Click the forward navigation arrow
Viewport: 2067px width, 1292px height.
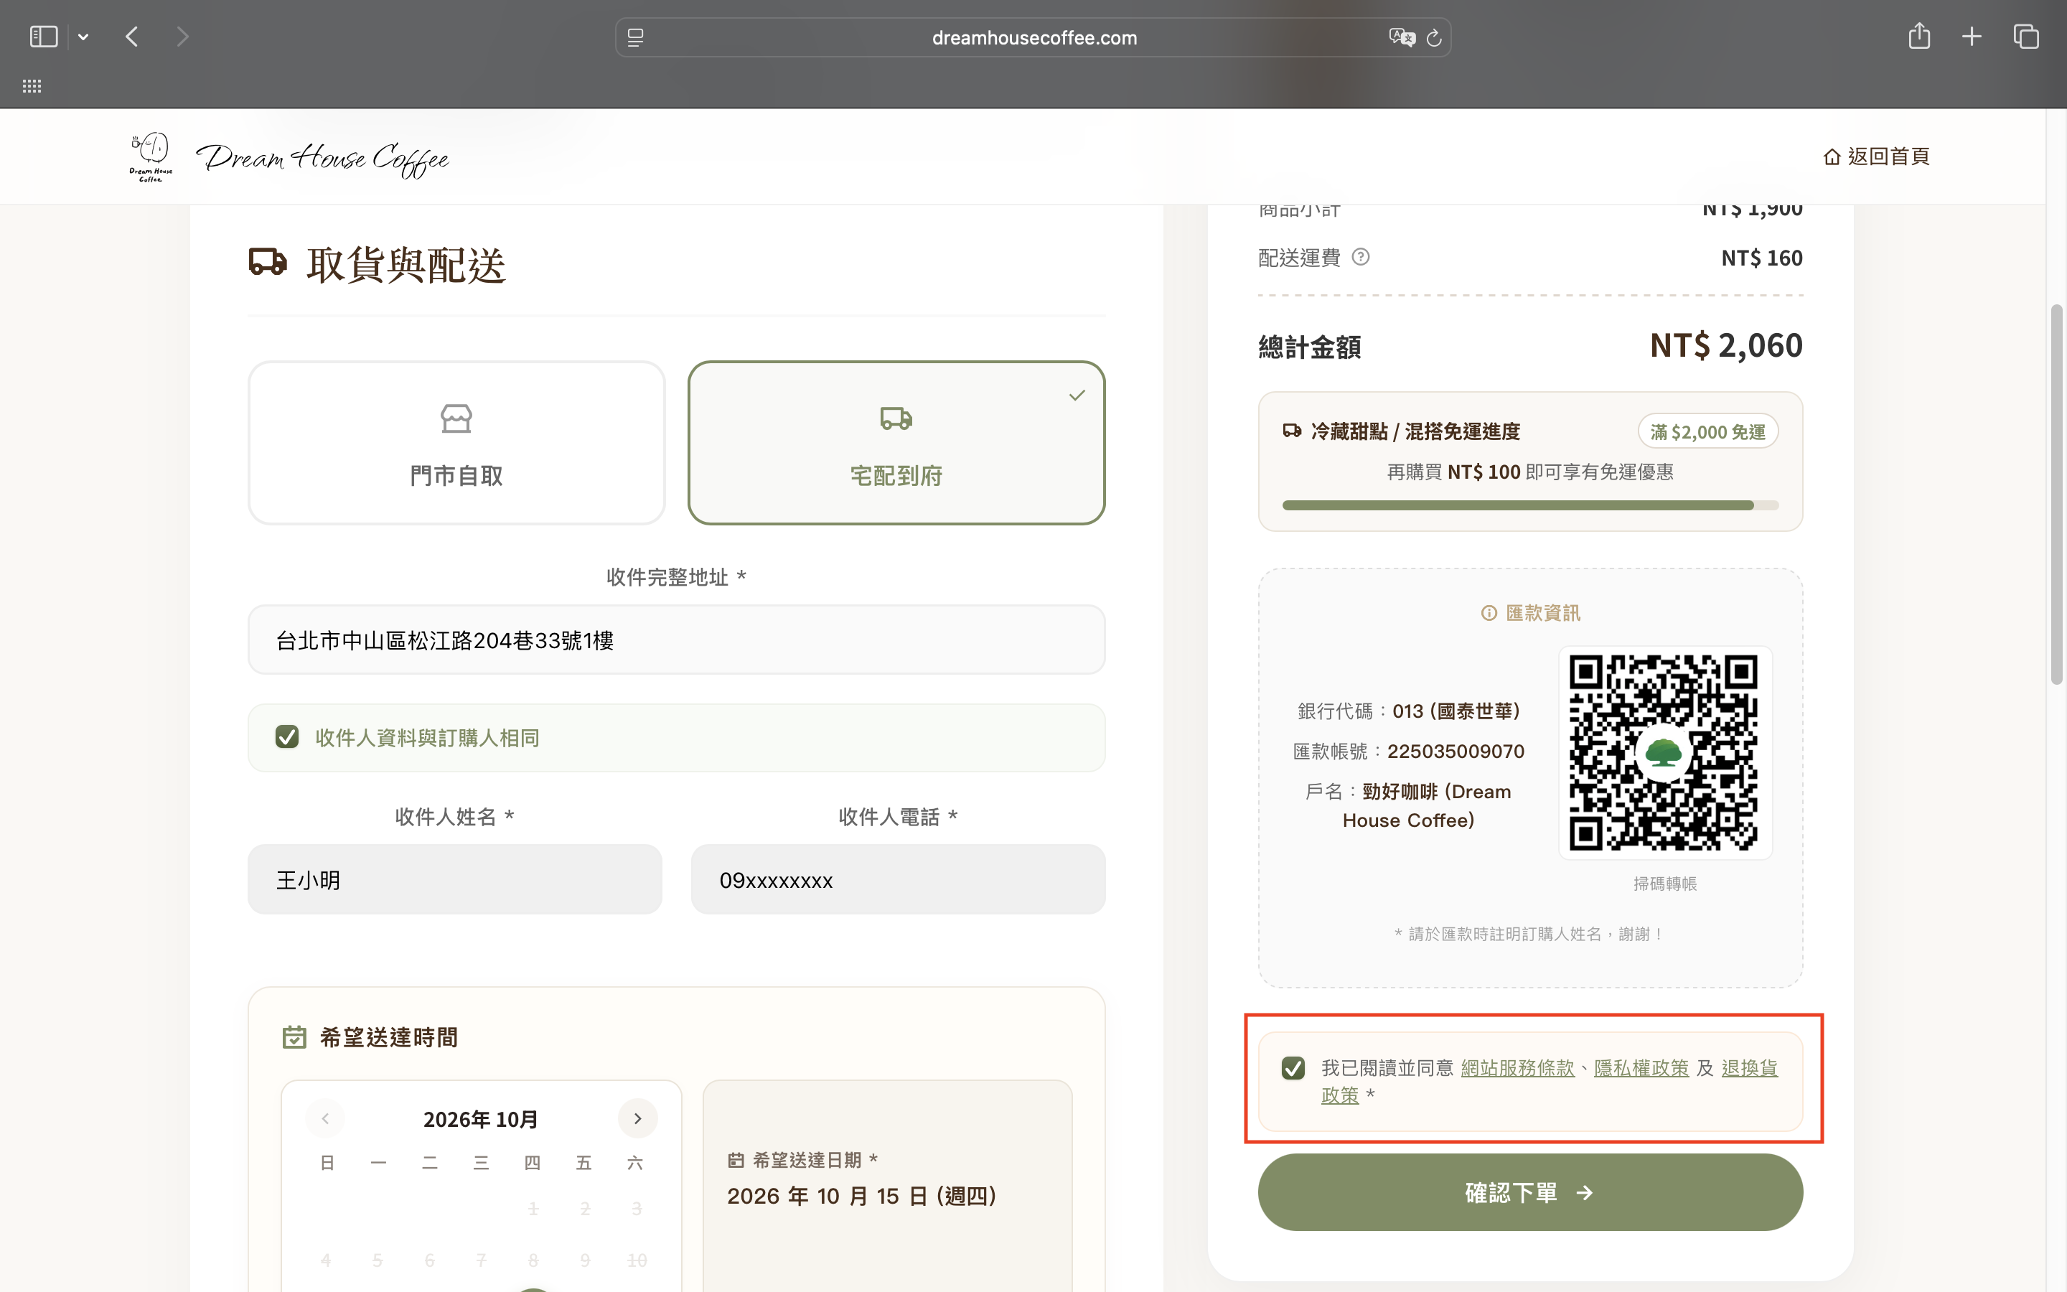click(182, 37)
